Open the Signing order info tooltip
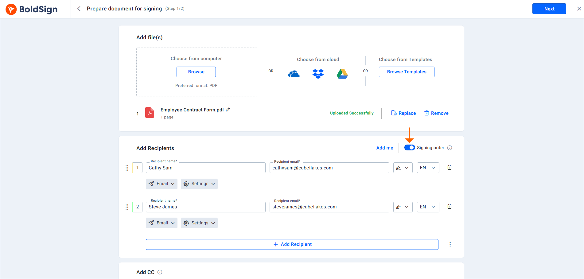Viewport: 584px width, 279px height. point(450,148)
